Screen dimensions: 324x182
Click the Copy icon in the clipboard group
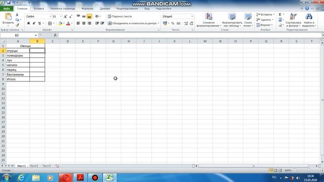[17, 20]
